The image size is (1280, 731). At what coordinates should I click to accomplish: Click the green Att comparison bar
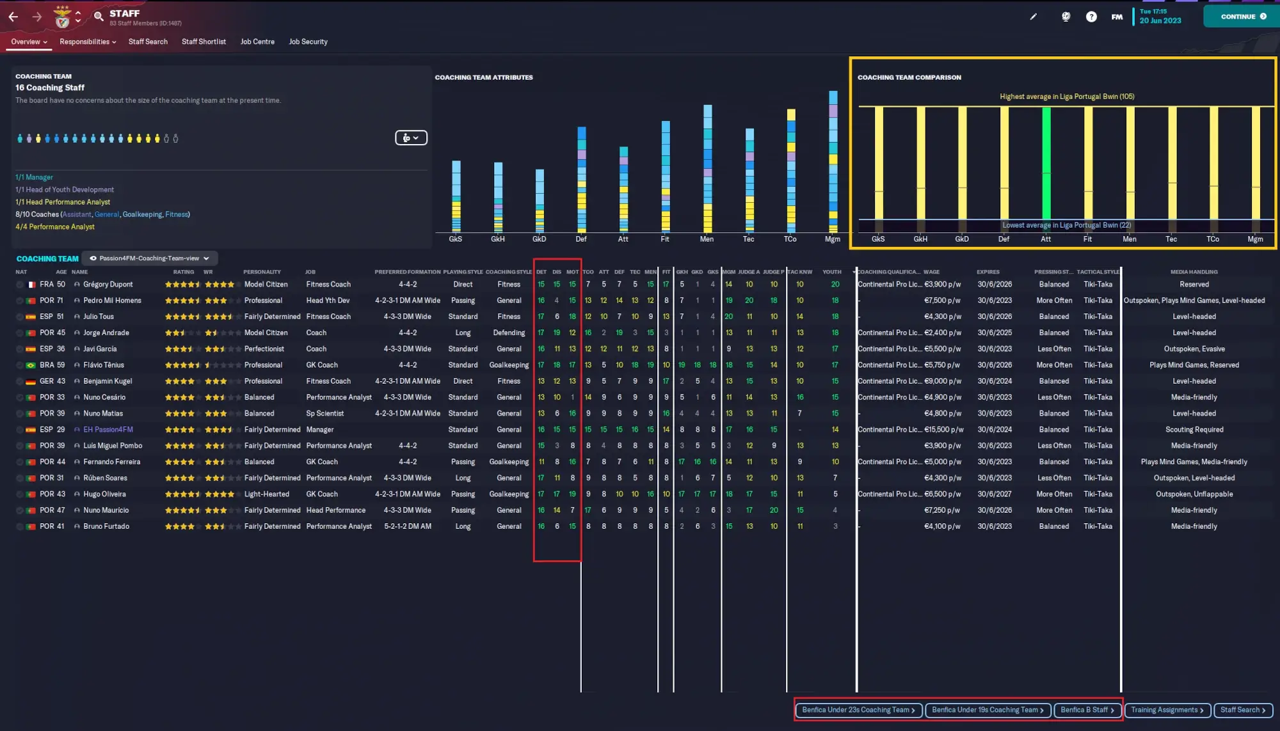(x=1046, y=163)
